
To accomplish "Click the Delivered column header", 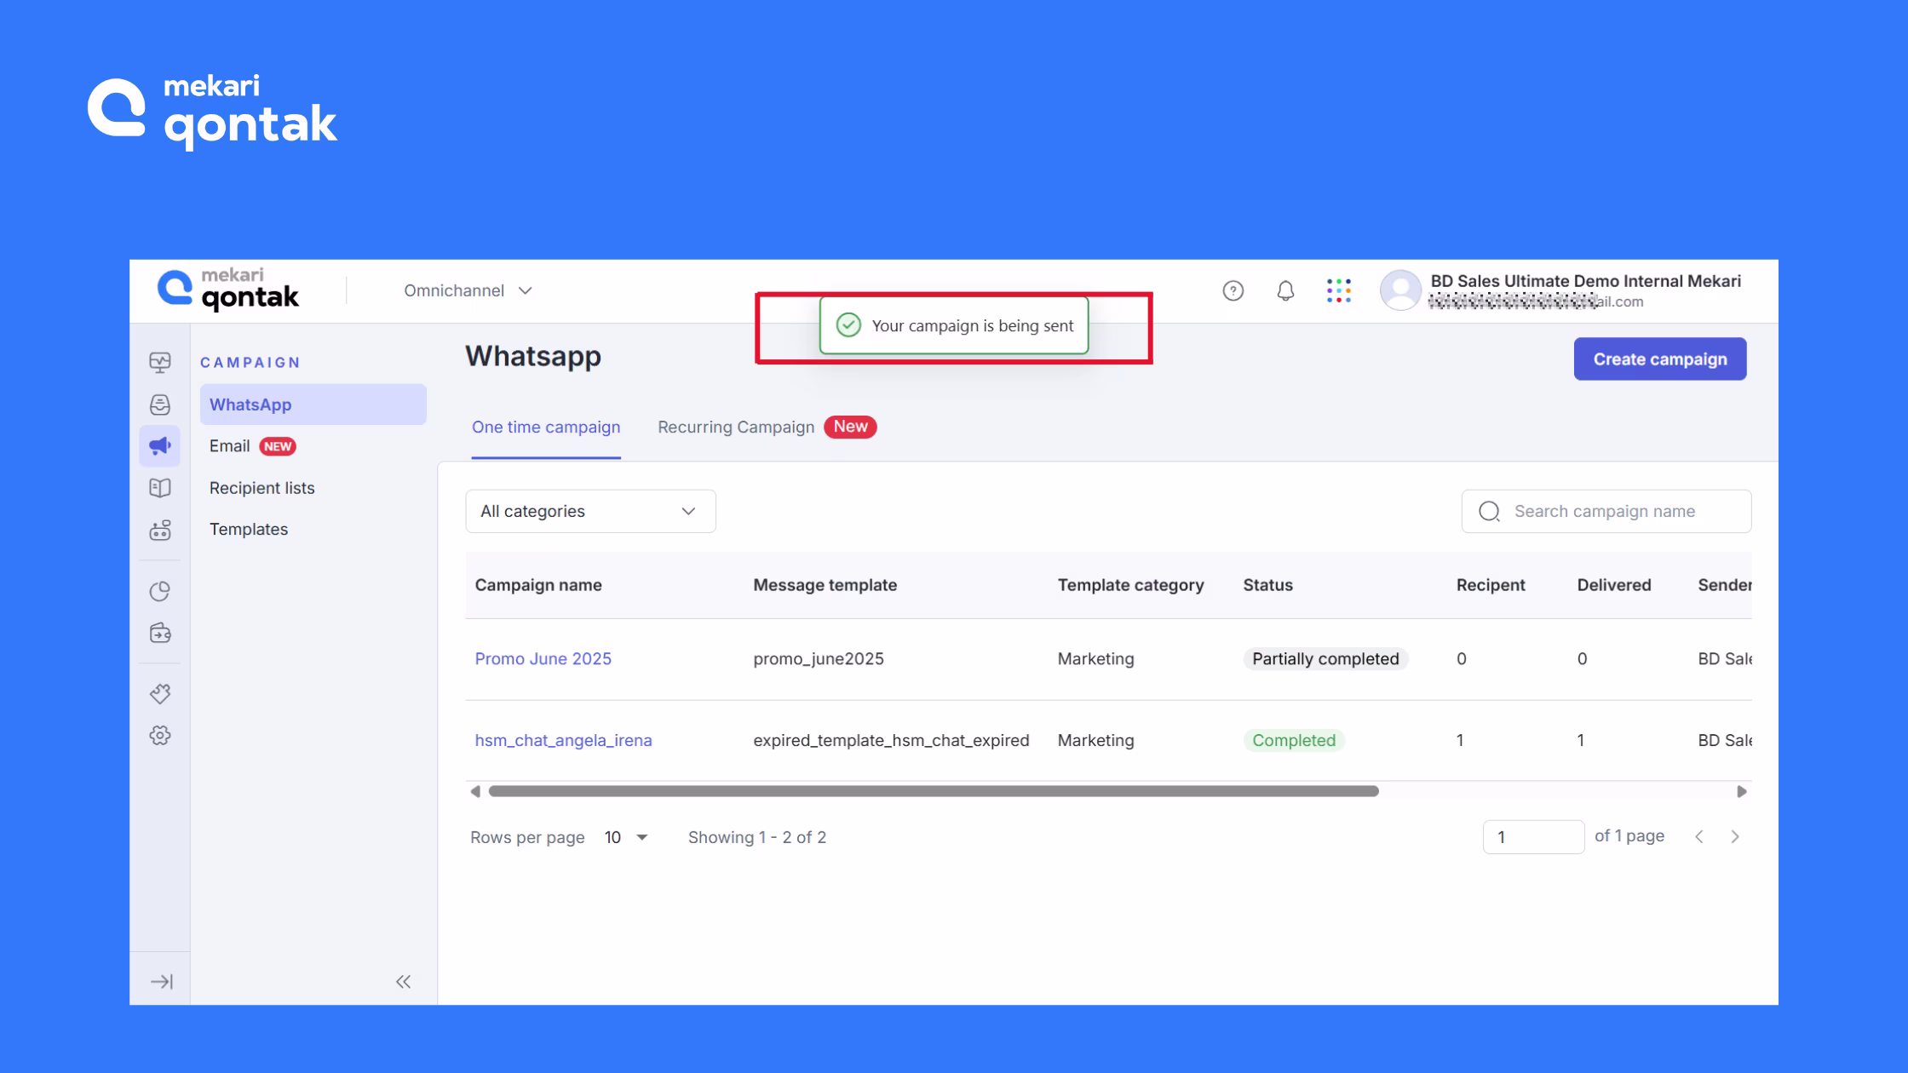I will pyautogui.click(x=1614, y=585).
